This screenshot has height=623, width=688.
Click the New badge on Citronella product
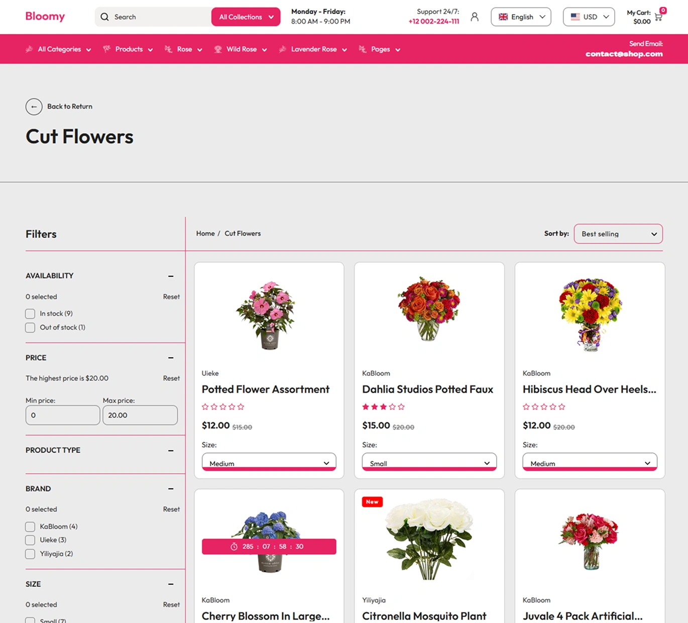pos(372,502)
